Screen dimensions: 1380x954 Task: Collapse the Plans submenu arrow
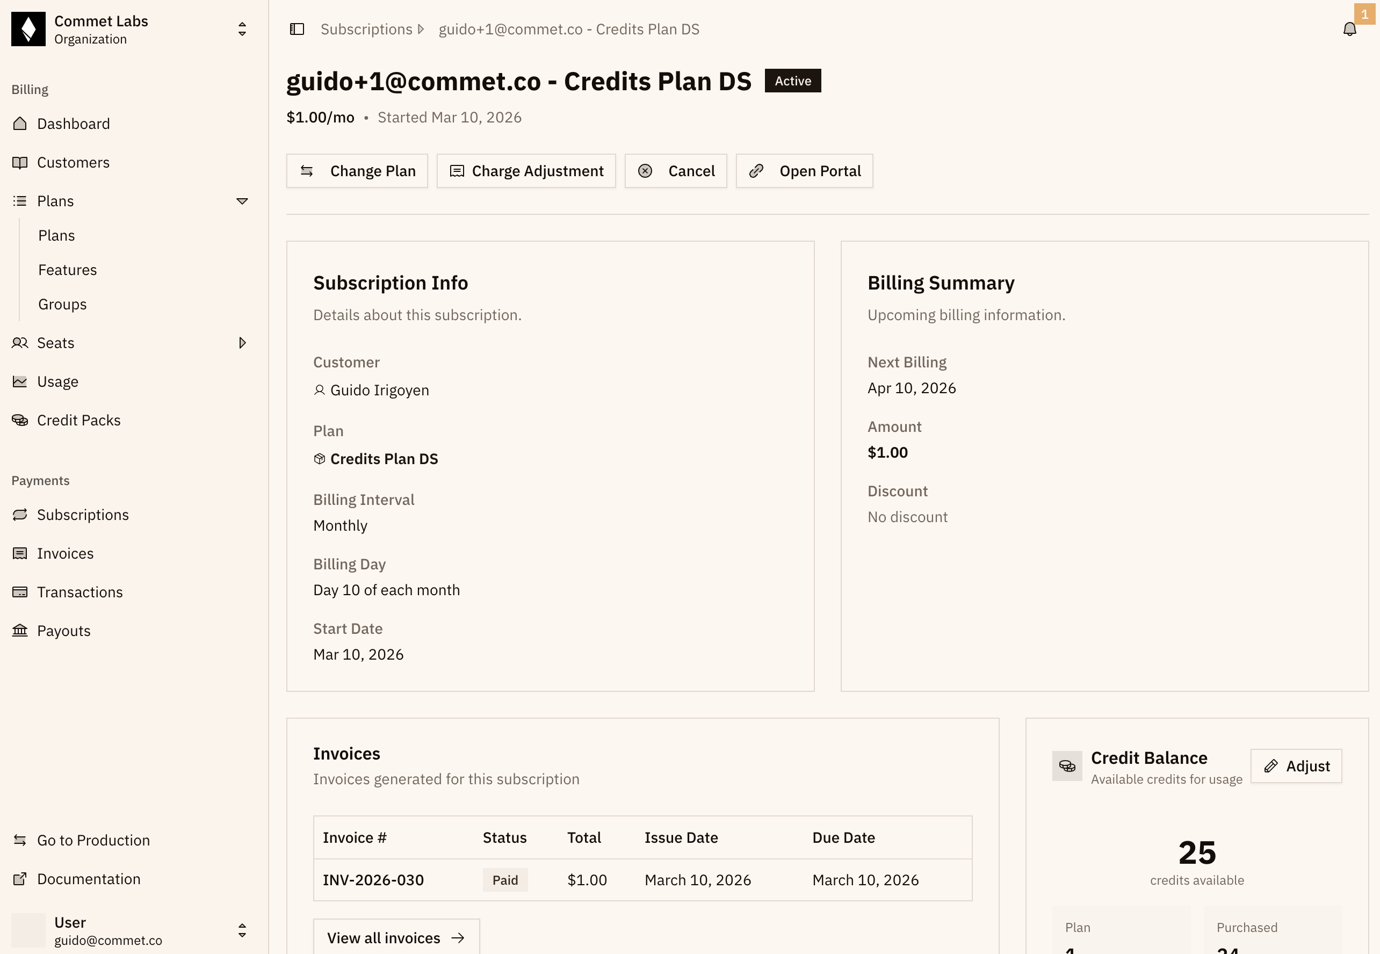click(x=242, y=201)
